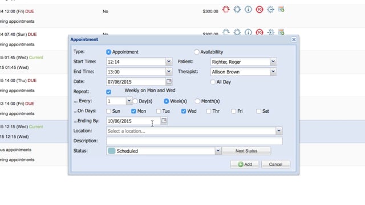Select Day(s) repeat interval
Screen dimensions: 365x205
pos(135,101)
